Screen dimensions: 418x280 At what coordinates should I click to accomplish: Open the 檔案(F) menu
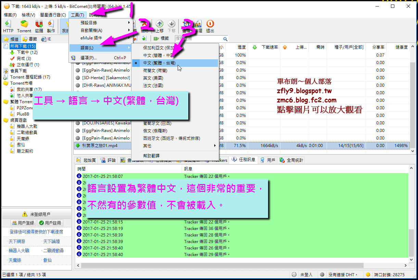click(10, 15)
